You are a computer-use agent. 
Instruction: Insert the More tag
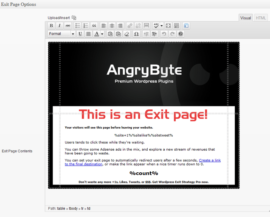(x=146, y=26)
